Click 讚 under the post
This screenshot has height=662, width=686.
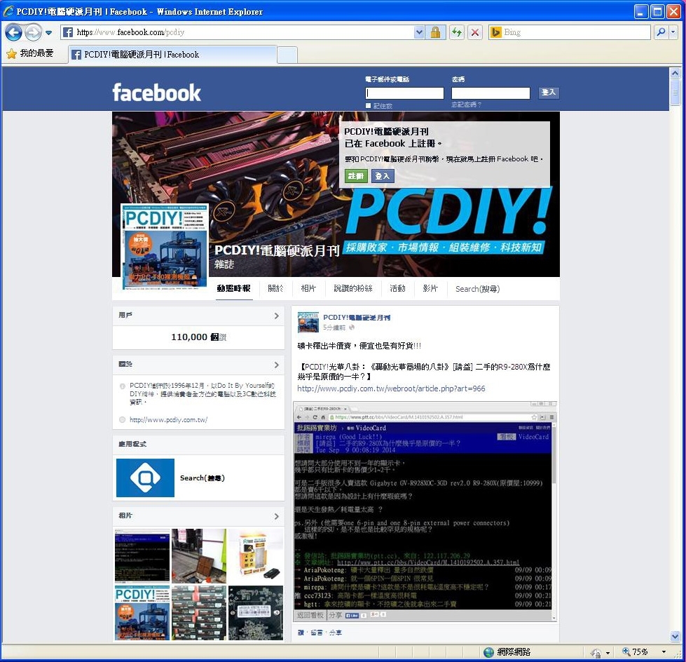pyautogui.click(x=301, y=633)
